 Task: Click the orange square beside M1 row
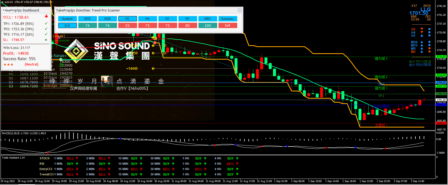pyautogui.click(x=430, y=52)
